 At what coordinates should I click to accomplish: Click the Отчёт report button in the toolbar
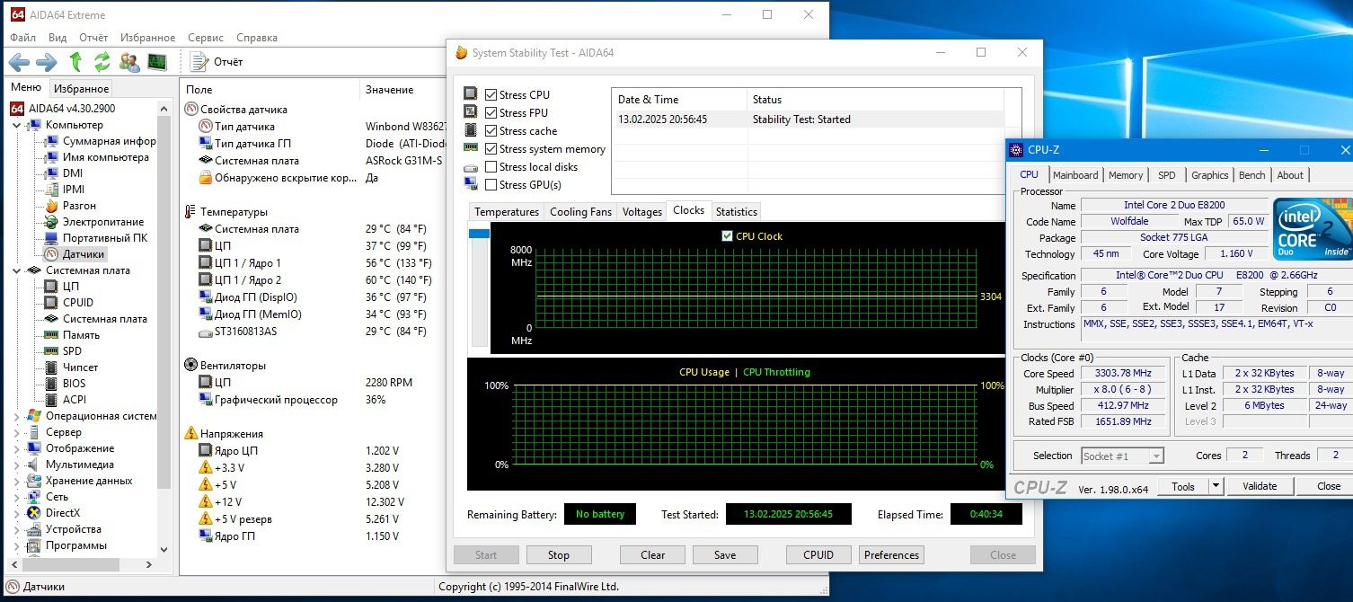coord(217,62)
